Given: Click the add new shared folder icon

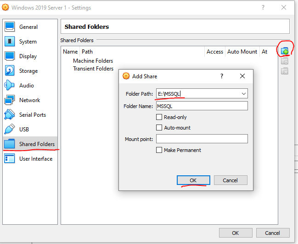Looking at the screenshot, I should (x=285, y=51).
